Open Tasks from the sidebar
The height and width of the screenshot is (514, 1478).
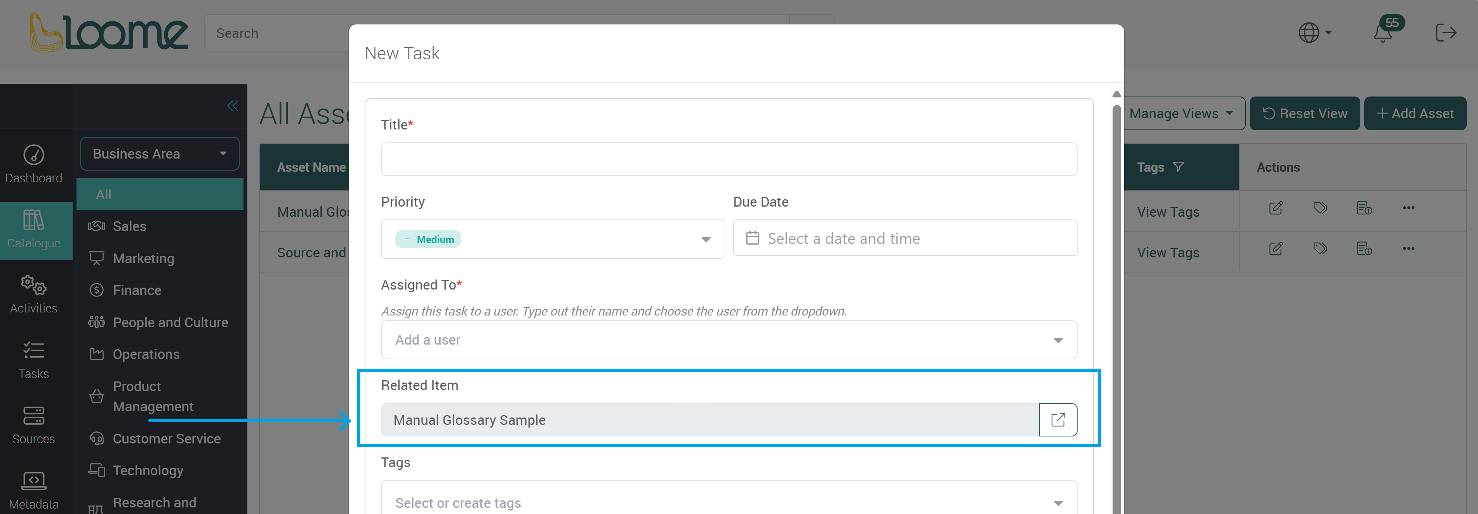point(34,359)
